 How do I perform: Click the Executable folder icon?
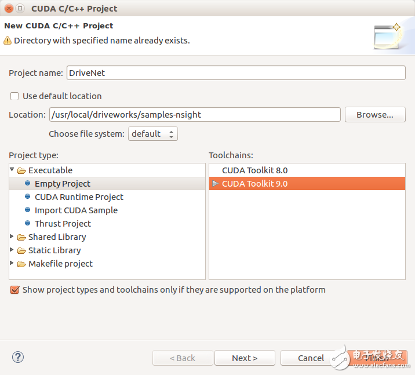coord(21,171)
